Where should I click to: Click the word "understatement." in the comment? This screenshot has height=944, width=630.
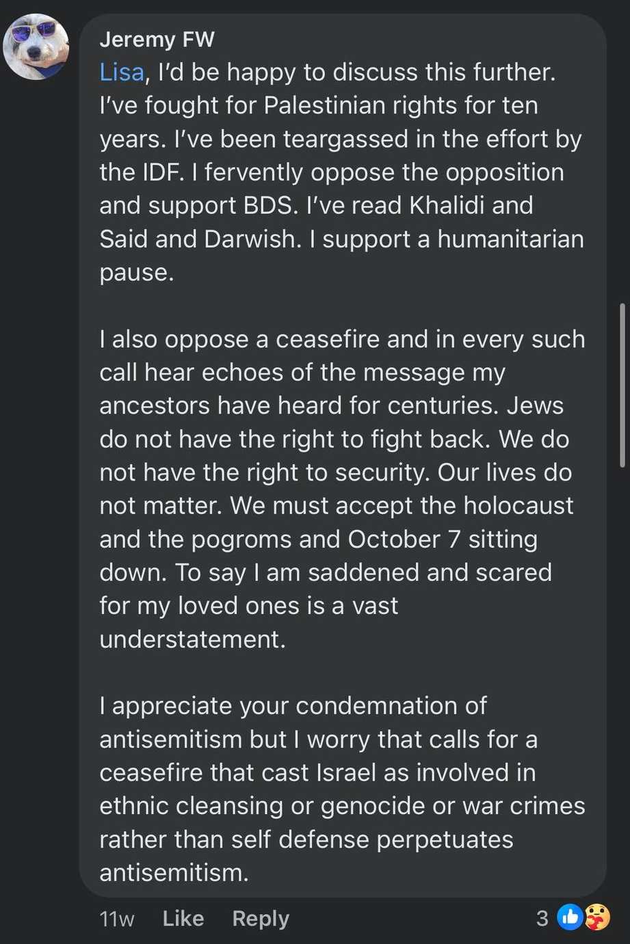[x=192, y=639]
